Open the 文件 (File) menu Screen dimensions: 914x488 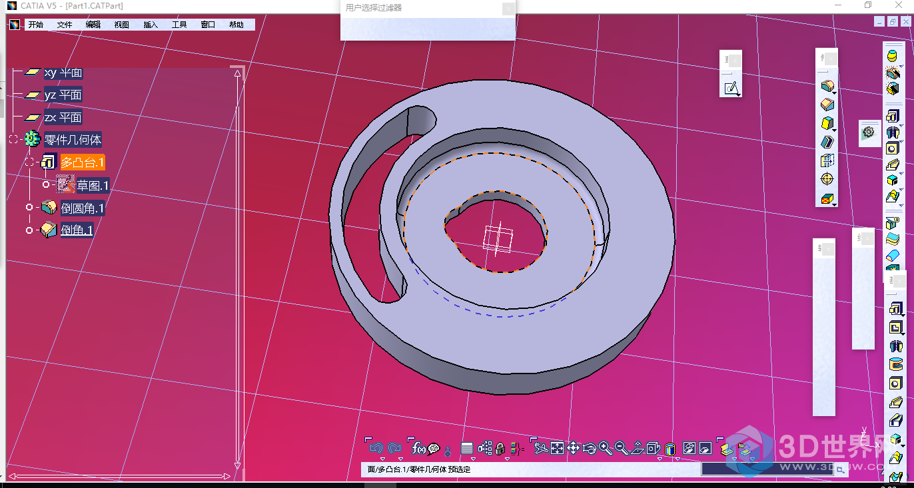click(65, 25)
